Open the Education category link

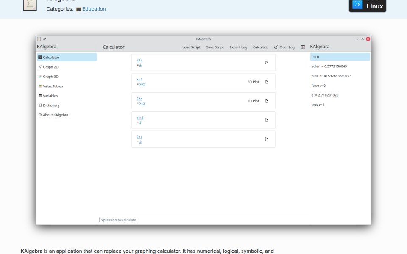94,9
